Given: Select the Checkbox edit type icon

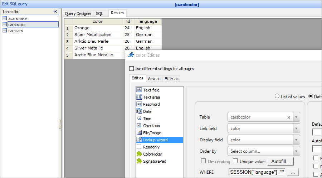Looking at the screenshot, I should point(139,126).
